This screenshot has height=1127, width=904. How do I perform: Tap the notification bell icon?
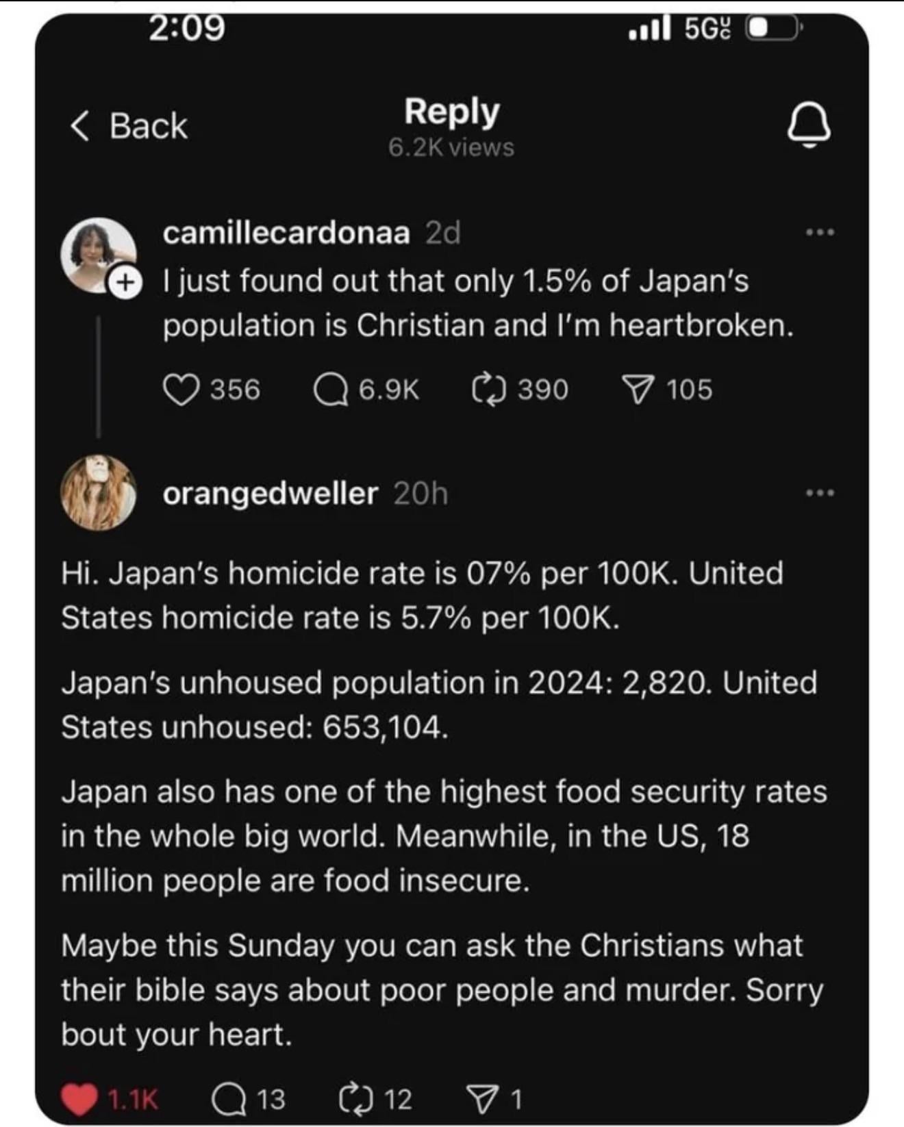tap(809, 127)
